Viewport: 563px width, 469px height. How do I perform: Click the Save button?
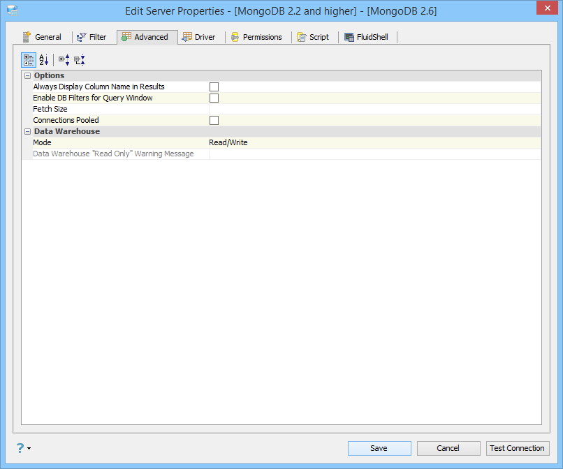pyautogui.click(x=379, y=448)
